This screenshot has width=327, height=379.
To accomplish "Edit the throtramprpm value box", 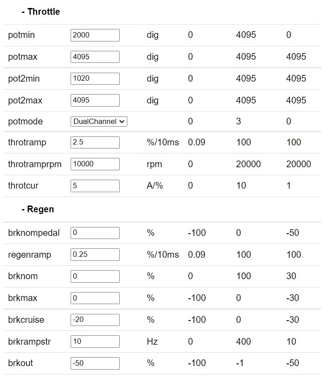I will pos(95,164).
